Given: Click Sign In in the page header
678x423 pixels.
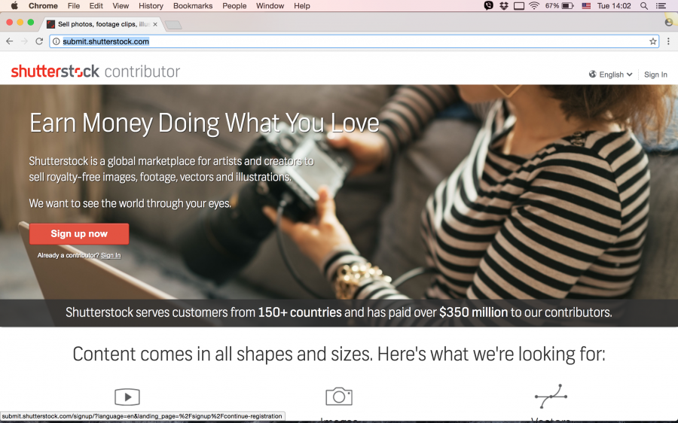Looking at the screenshot, I should (x=655, y=75).
